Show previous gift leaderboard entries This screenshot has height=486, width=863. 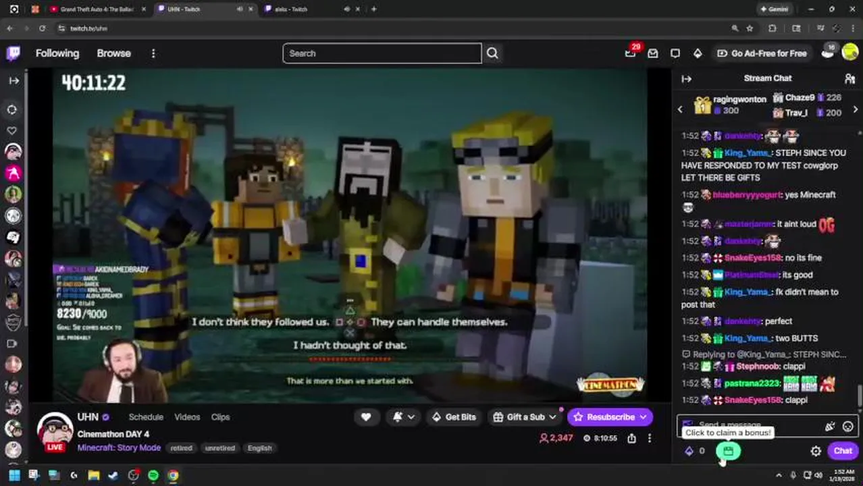[680, 109]
